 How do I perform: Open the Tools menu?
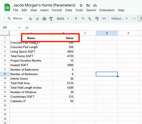click(79, 10)
